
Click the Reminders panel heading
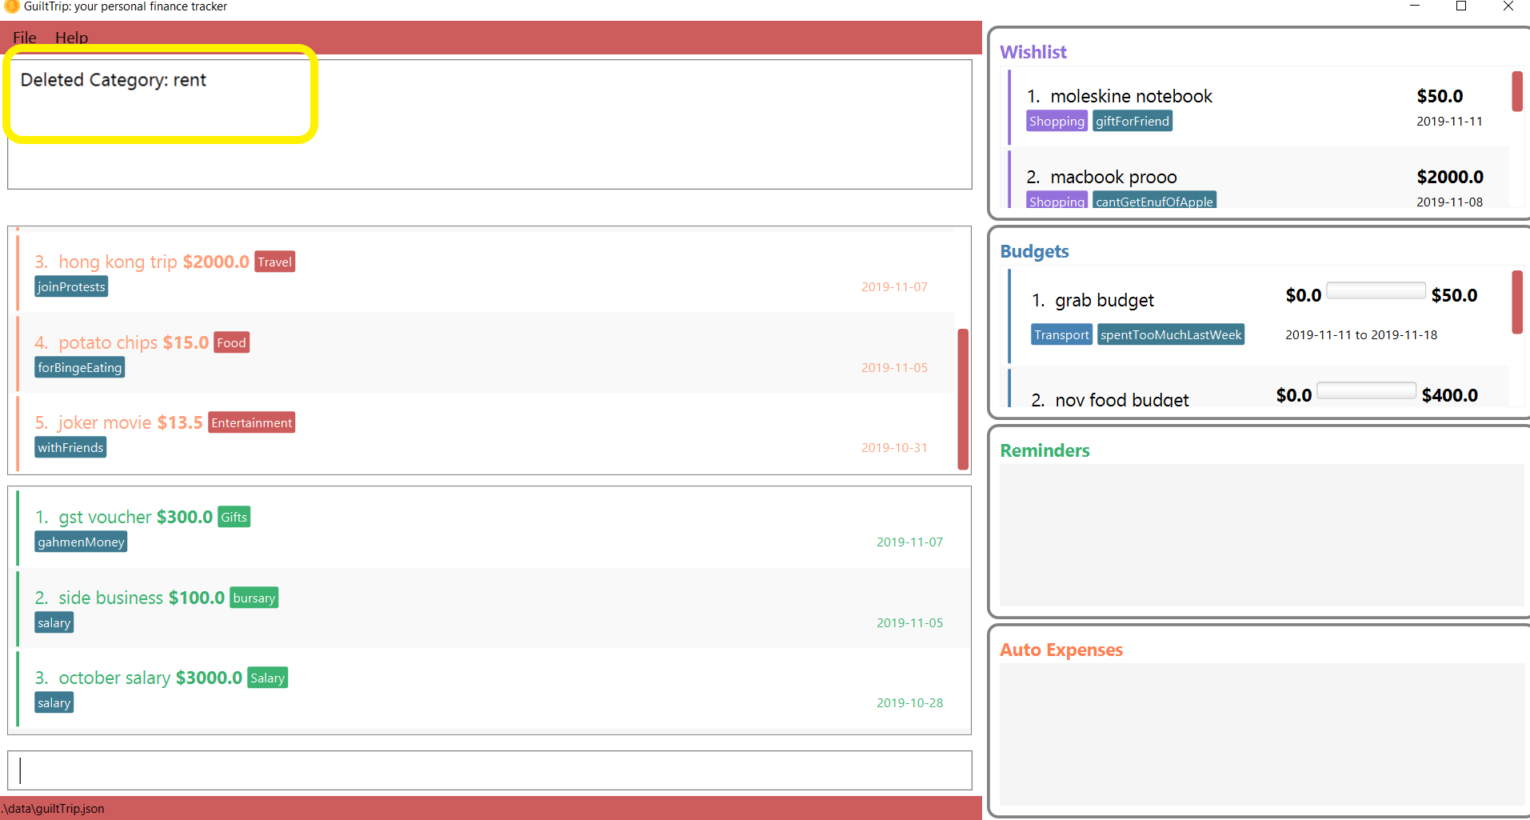click(1045, 450)
